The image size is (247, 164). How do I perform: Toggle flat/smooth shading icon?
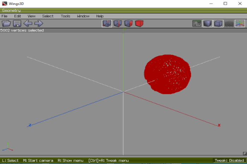pos(207,24)
